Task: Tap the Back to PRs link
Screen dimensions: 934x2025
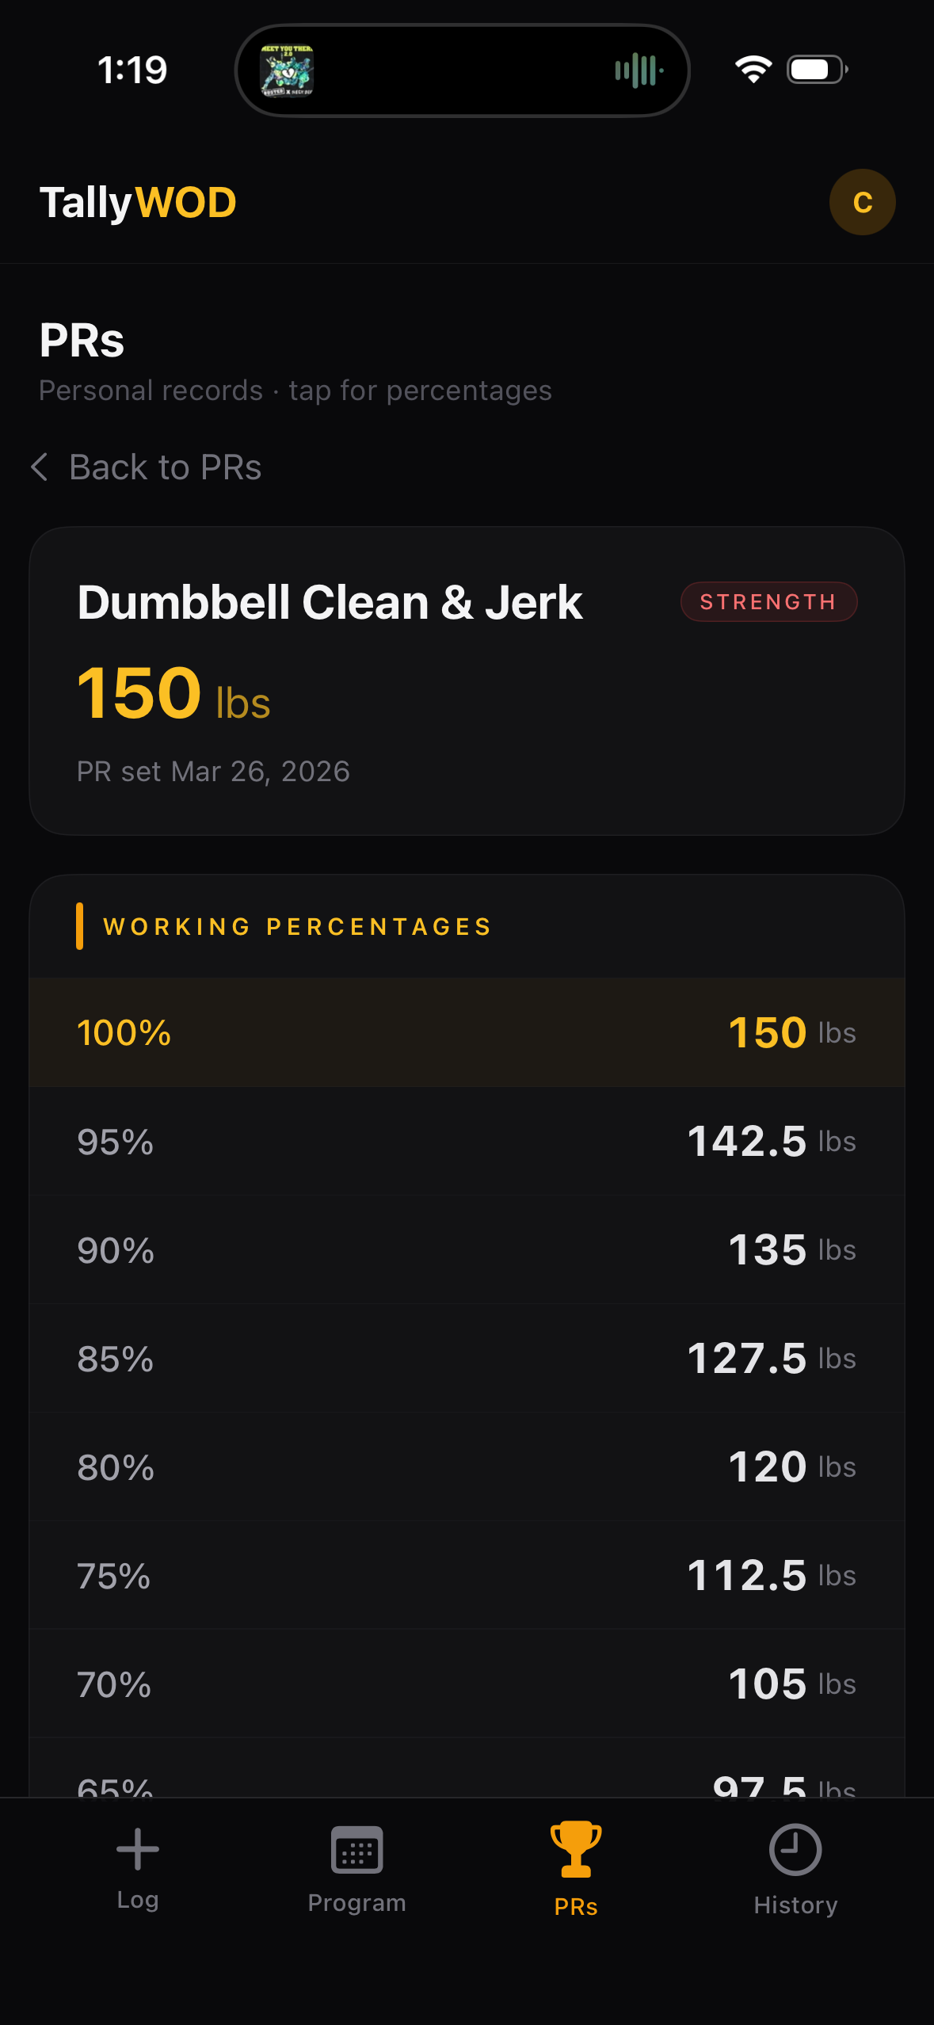Action: click(165, 467)
